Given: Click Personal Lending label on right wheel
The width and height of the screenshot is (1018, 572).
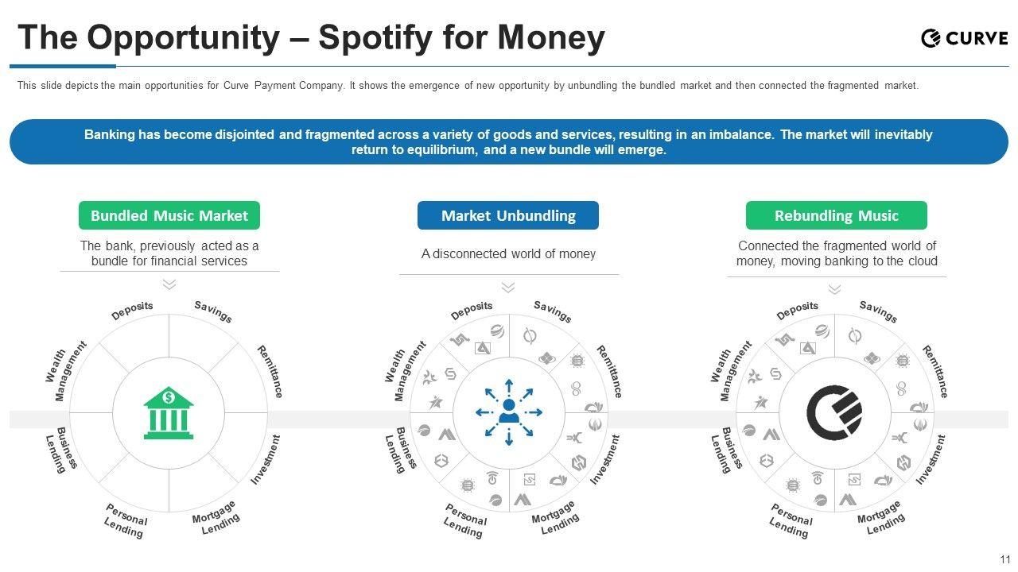Looking at the screenshot, I should [790, 520].
